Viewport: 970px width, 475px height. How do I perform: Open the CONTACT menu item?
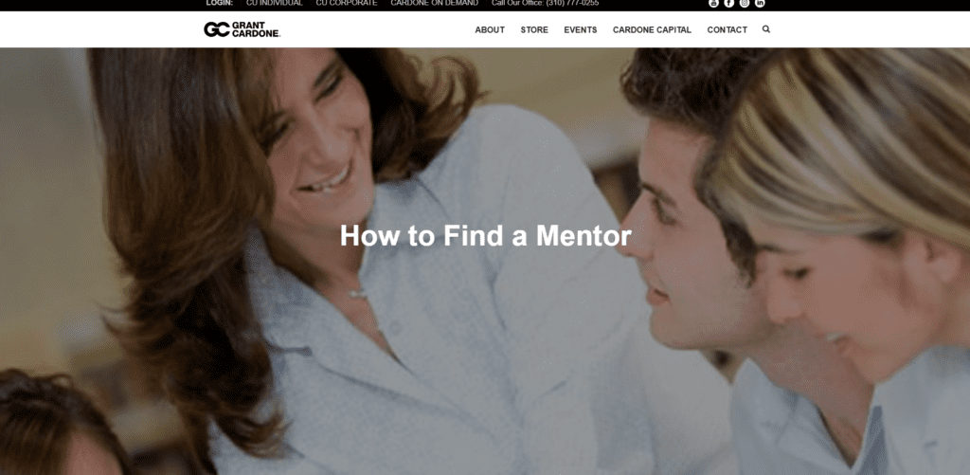(x=727, y=29)
